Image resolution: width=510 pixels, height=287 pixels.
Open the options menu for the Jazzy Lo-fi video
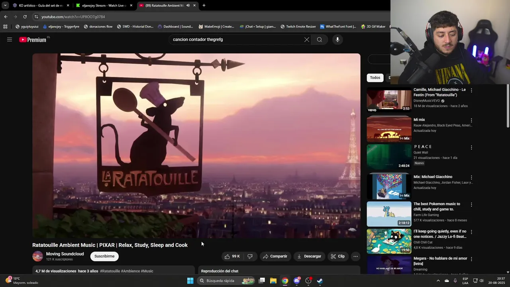[x=471, y=232]
